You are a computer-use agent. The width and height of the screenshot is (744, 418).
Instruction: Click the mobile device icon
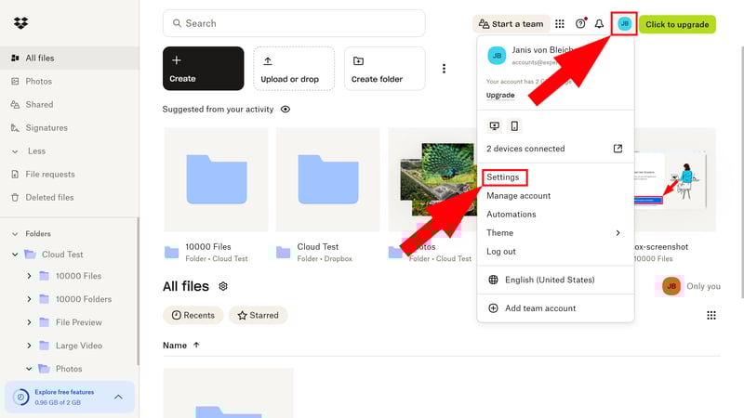[514, 125]
